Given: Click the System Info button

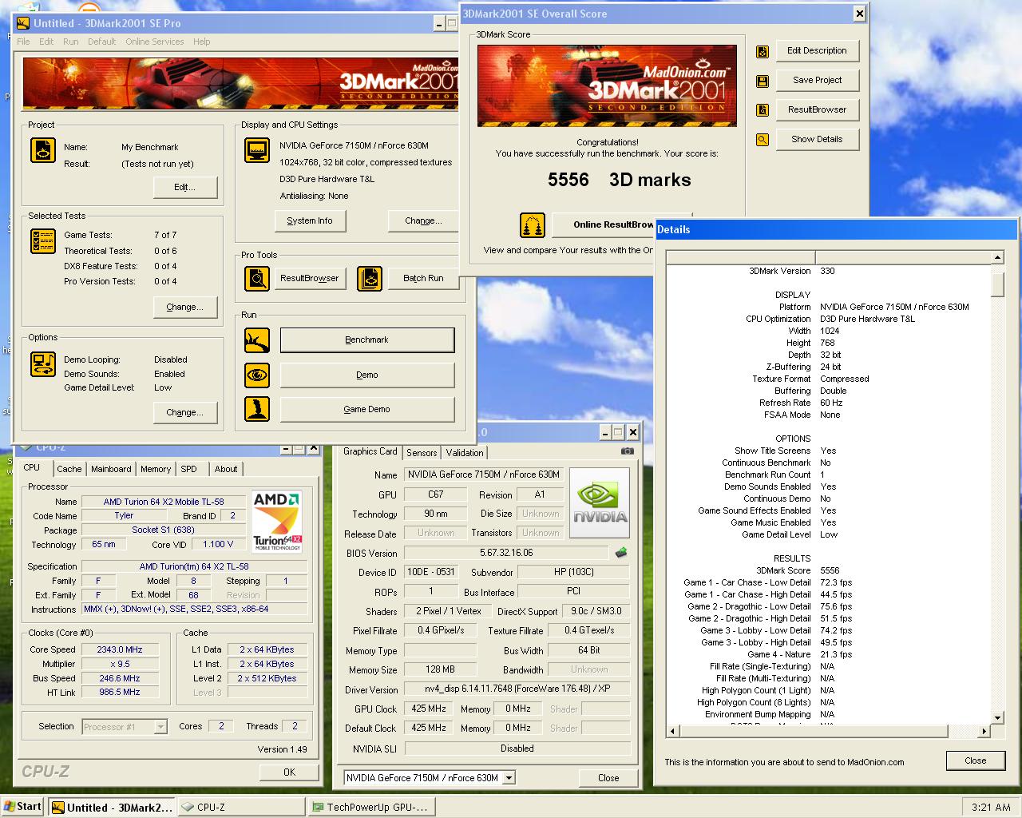Looking at the screenshot, I should [310, 220].
